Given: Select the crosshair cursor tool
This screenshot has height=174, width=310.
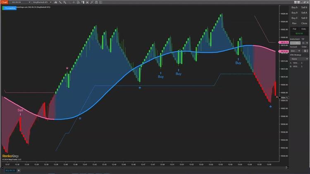Looking at the screenshot, I should [x=74, y=2].
